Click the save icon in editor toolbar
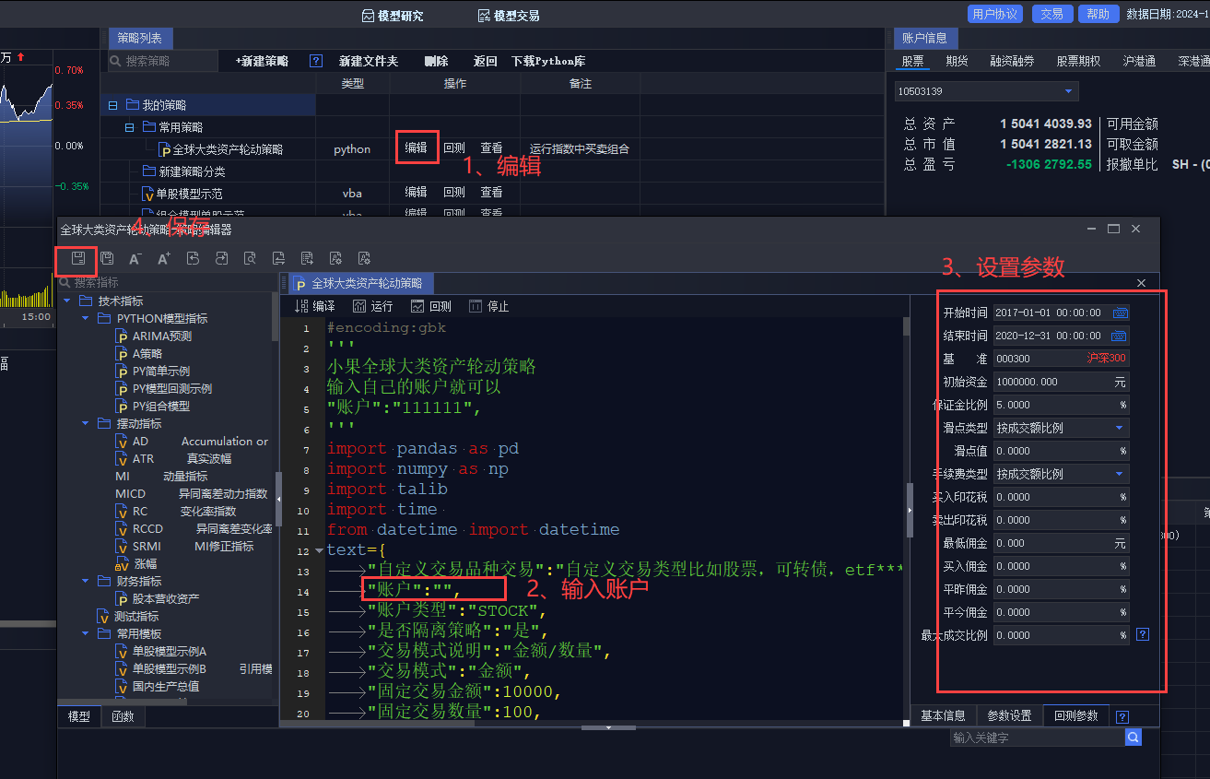Screen dimensions: 1210x779 (x=78, y=259)
